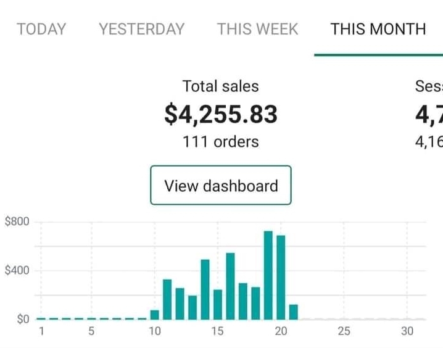
Task: Click the 111 orders text
Action: click(x=221, y=142)
